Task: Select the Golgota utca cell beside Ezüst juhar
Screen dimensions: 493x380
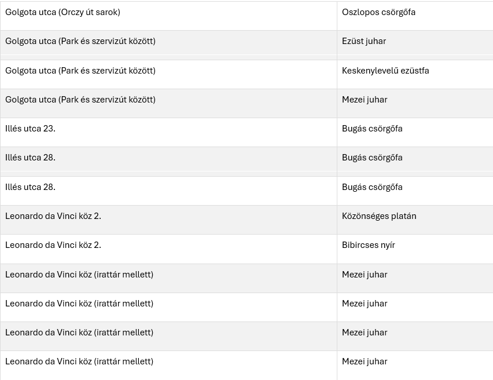Action: click(80, 41)
